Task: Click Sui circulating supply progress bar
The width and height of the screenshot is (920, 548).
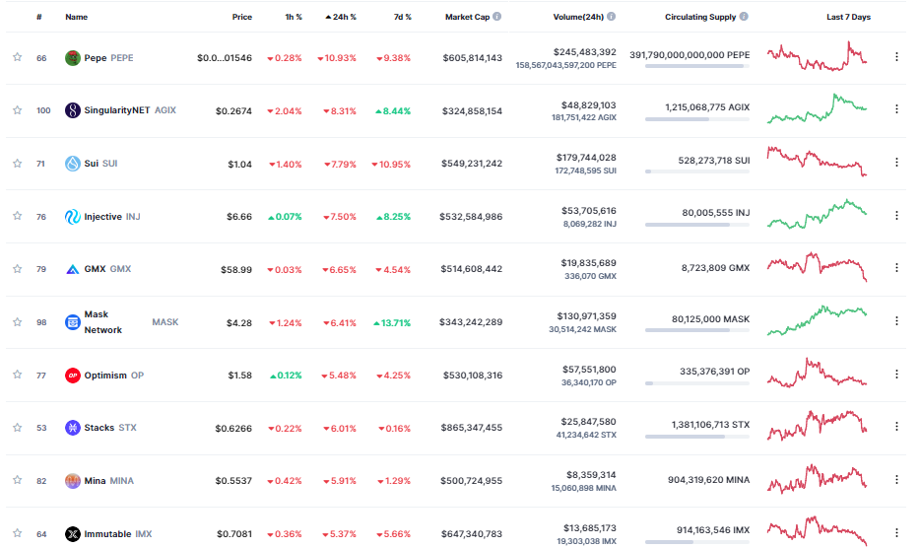Action: point(697,171)
